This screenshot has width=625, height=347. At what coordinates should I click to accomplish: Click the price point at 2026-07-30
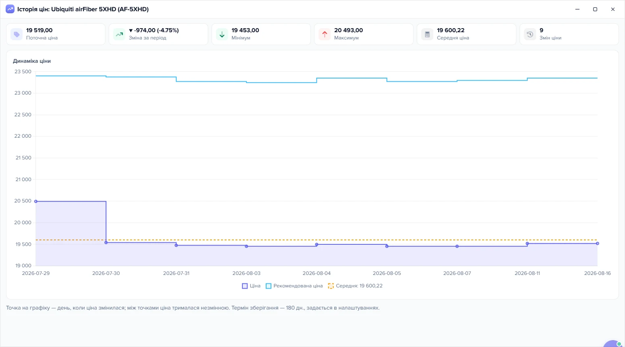pos(106,242)
